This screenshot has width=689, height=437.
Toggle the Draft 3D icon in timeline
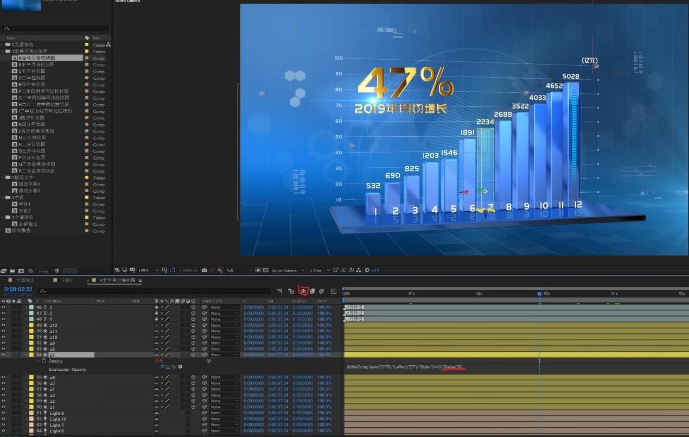point(291,291)
